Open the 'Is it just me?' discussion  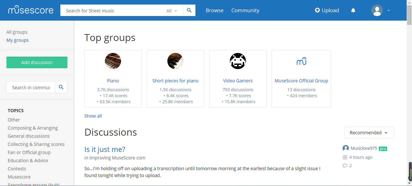(x=105, y=149)
